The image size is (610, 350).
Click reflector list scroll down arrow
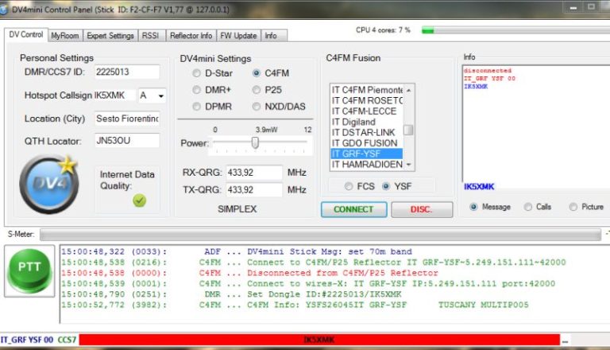[x=408, y=165]
